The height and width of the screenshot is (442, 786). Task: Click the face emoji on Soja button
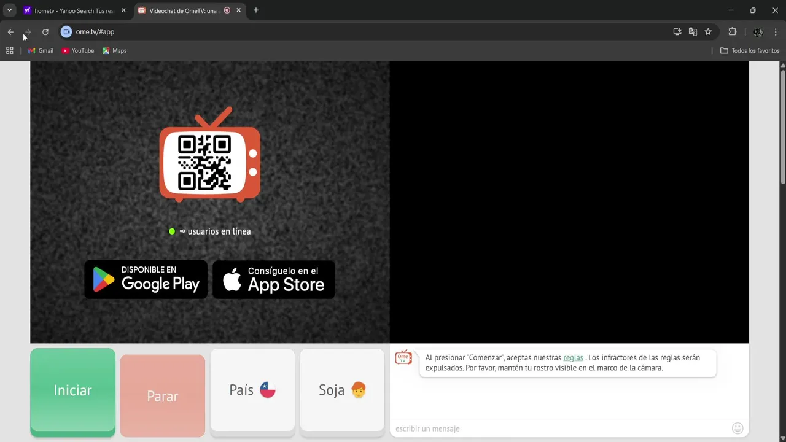coord(359,390)
